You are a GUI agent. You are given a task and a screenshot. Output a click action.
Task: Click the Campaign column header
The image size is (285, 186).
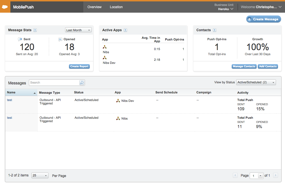click(x=204, y=93)
